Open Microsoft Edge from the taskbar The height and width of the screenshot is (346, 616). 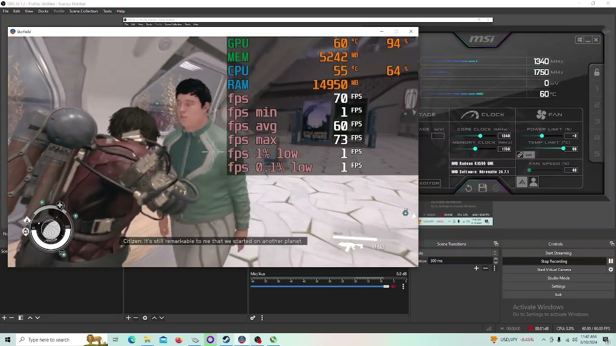(131, 340)
